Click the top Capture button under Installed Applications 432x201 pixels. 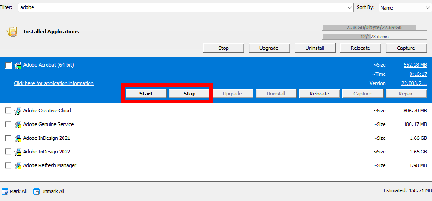click(406, 48)
